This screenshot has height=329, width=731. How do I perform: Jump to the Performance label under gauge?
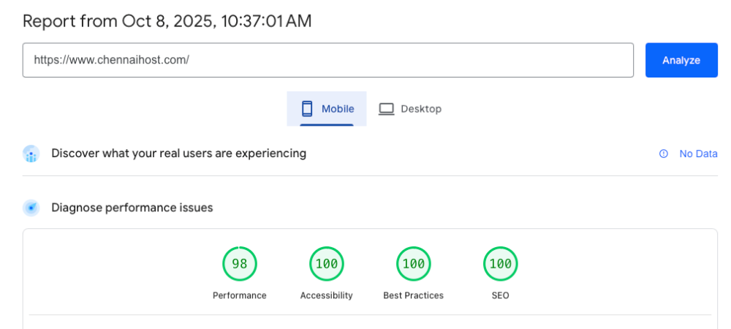[240, 295]
